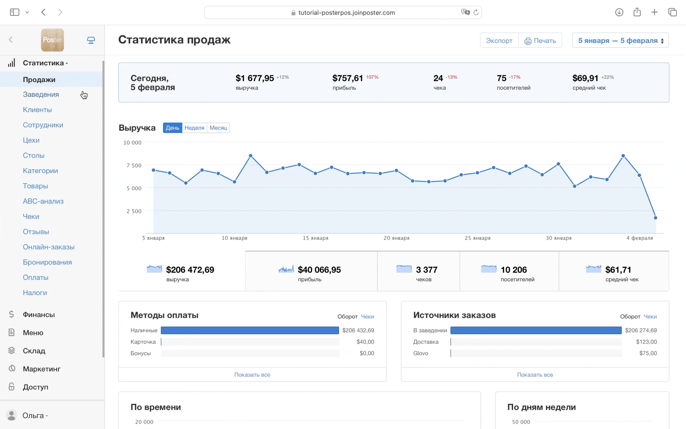Open Клиенты in the statistics submenu
The width and height of the screenshot is (686, 429).
point(37,110)
